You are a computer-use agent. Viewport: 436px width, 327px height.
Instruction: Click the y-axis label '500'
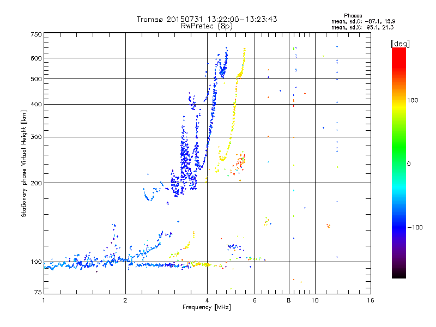click(x=36, y=79)
